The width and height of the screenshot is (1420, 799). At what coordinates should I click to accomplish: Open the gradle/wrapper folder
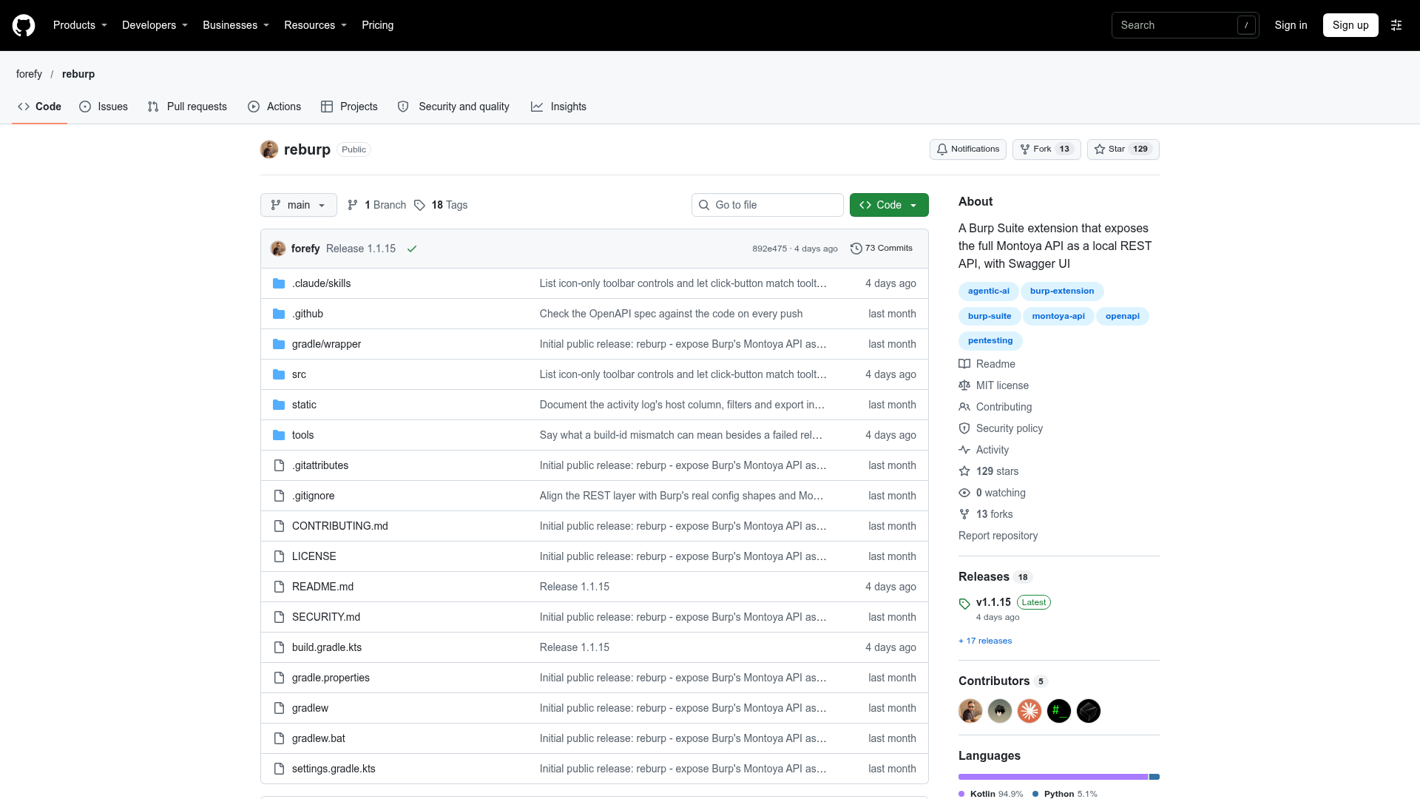[x=326, y=344]
